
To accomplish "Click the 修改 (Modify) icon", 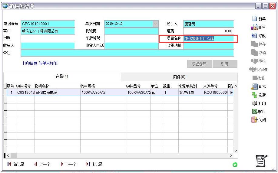I will [x=254, y=36].
